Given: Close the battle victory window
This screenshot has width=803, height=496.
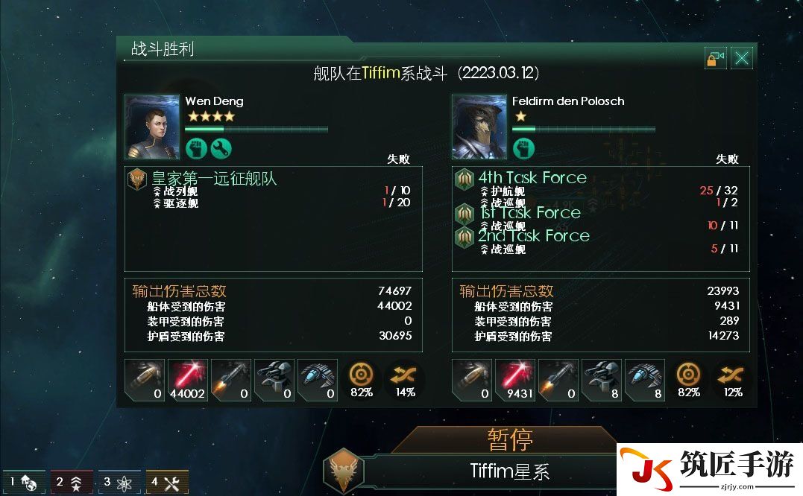Looking at the screenshot, I should [742, 58].
